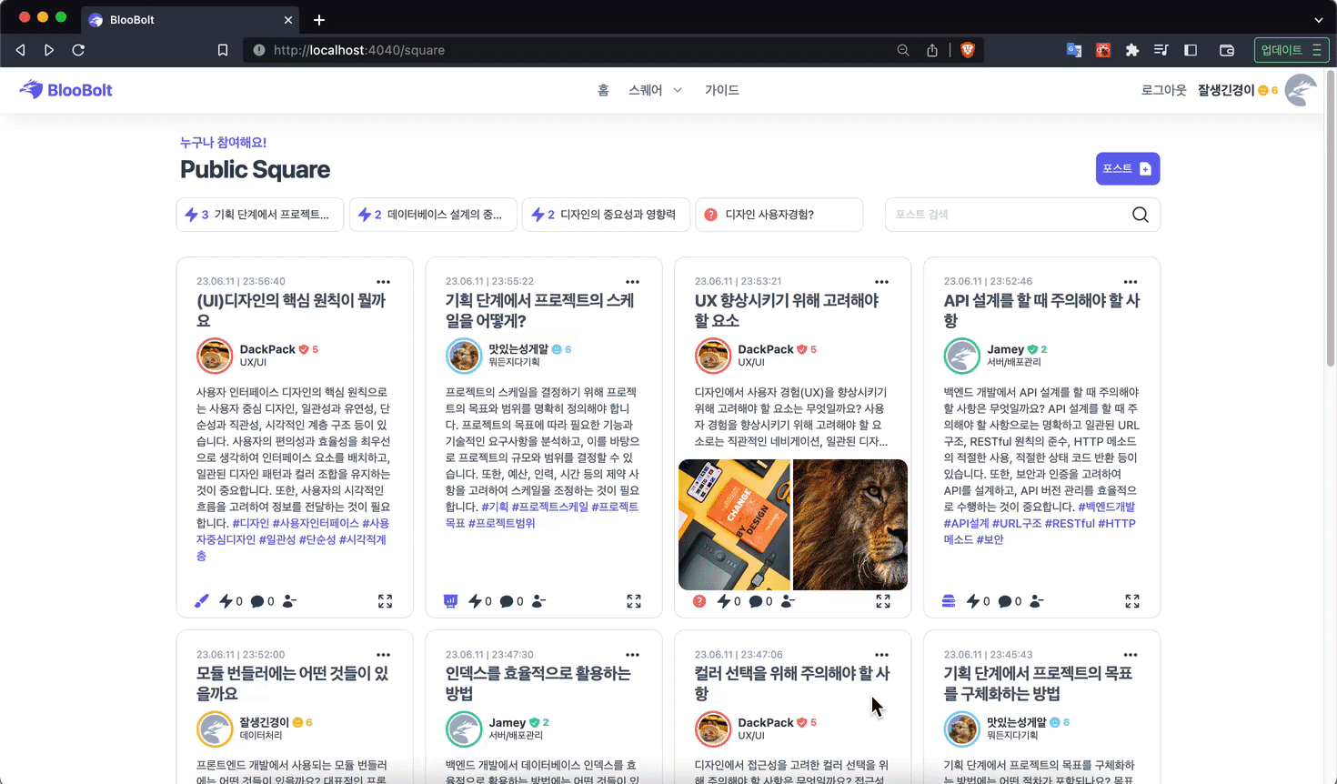Screen dimensions: 1337x784
Task: Click lightning bolt on UI디자인 핵심 원칙 post
Action: pos(226,601)
